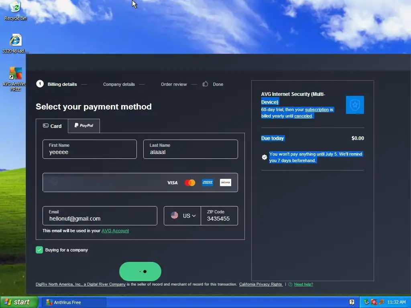The width and height of the screenshot is (411, 308).
Task: Click the thumbs-up Done step icon
Action: (x=205, y=84)
